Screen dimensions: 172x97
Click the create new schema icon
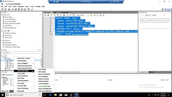13,9
